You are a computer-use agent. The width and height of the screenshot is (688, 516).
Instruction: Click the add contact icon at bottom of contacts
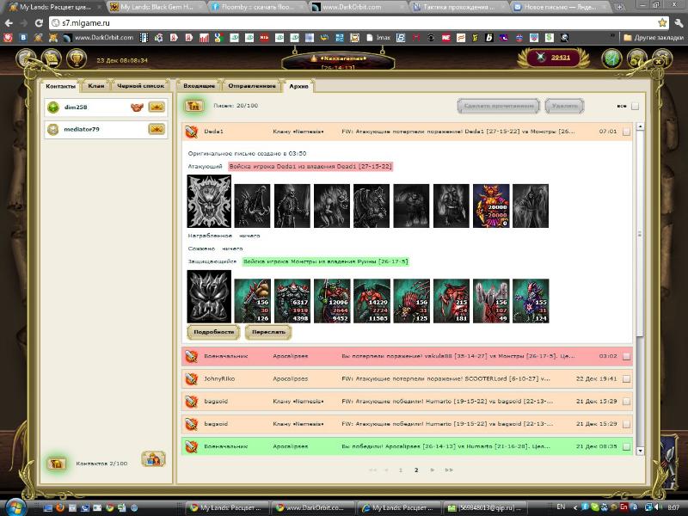coord(153,459)
